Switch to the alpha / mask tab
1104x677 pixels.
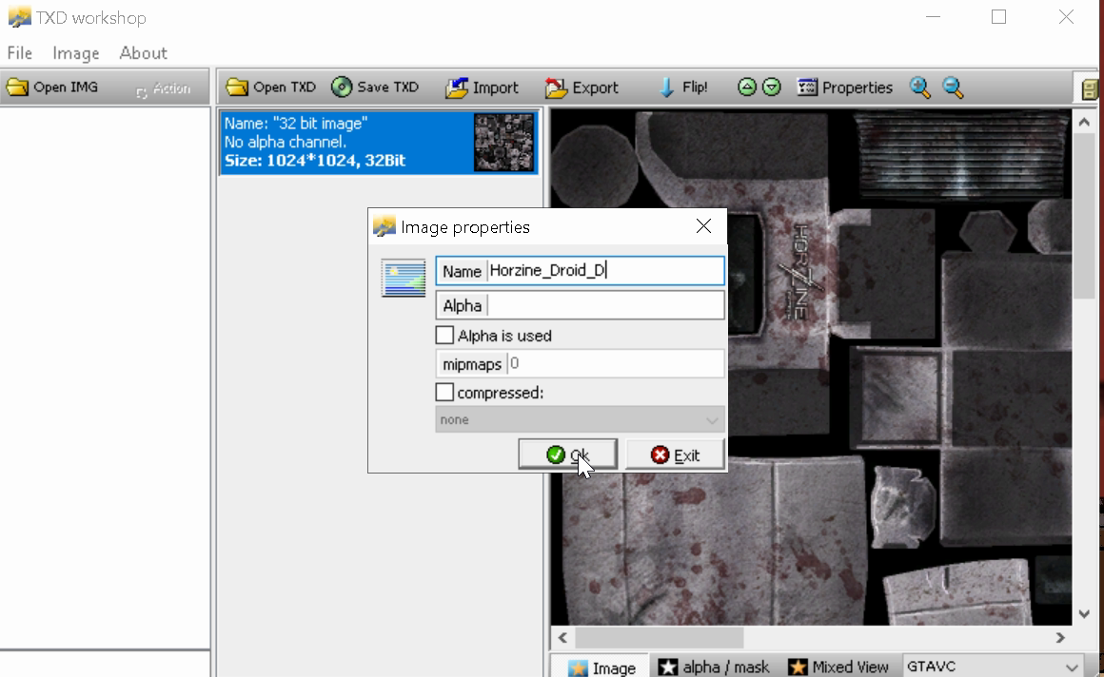713,667
